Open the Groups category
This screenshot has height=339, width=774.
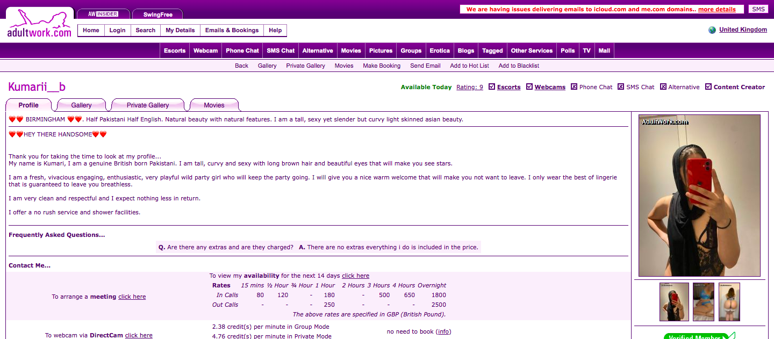click(411, 51)
